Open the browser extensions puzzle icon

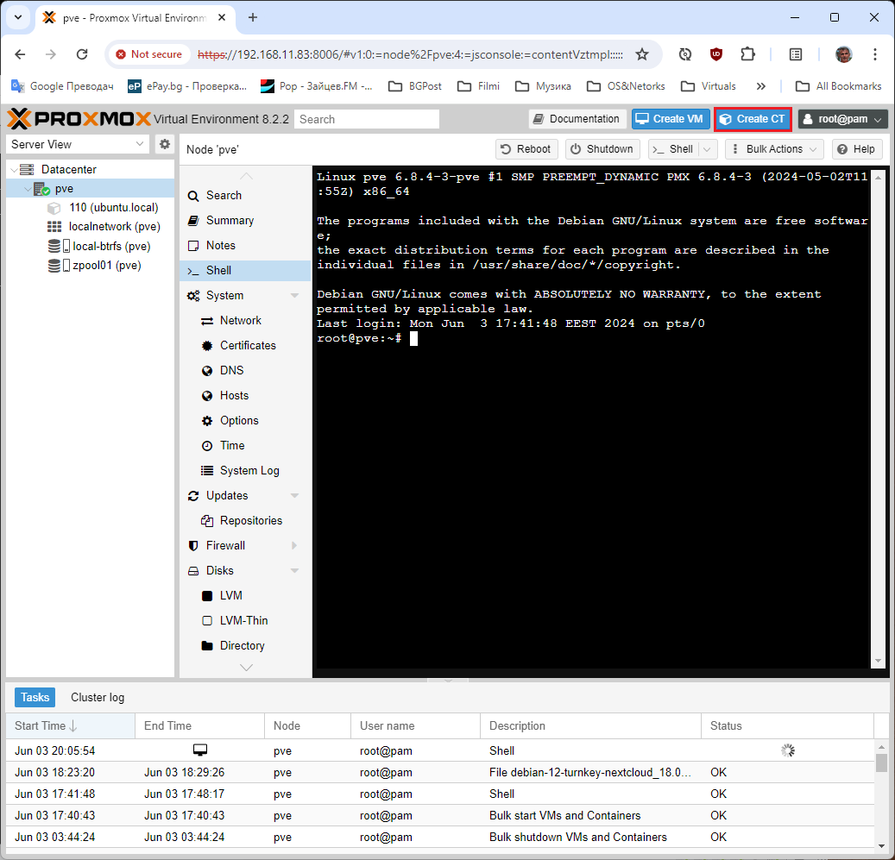pyautogui.click(x=747, y=54)
